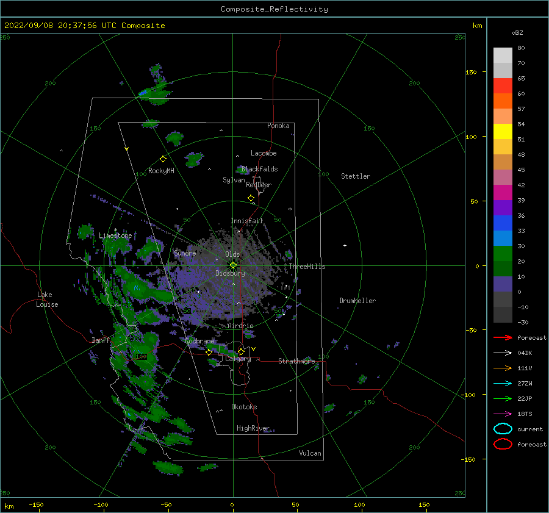Click the dark gray -10 dBZ swatch
The height and width of the screenshot is (513, 549).
click(x=503, y=315)
